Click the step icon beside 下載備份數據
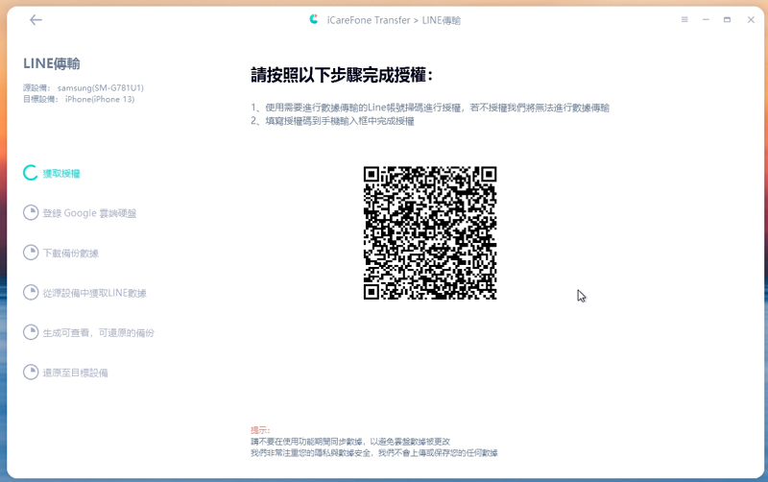The image size is (768, 482). (x=31, y=253)
